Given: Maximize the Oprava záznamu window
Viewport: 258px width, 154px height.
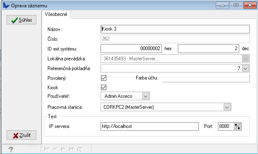Looking at the screenshot, I should pyautogui.click(x=236, y=5).
